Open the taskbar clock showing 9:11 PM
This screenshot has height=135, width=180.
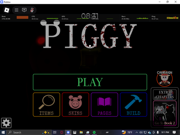pos(165,132)
